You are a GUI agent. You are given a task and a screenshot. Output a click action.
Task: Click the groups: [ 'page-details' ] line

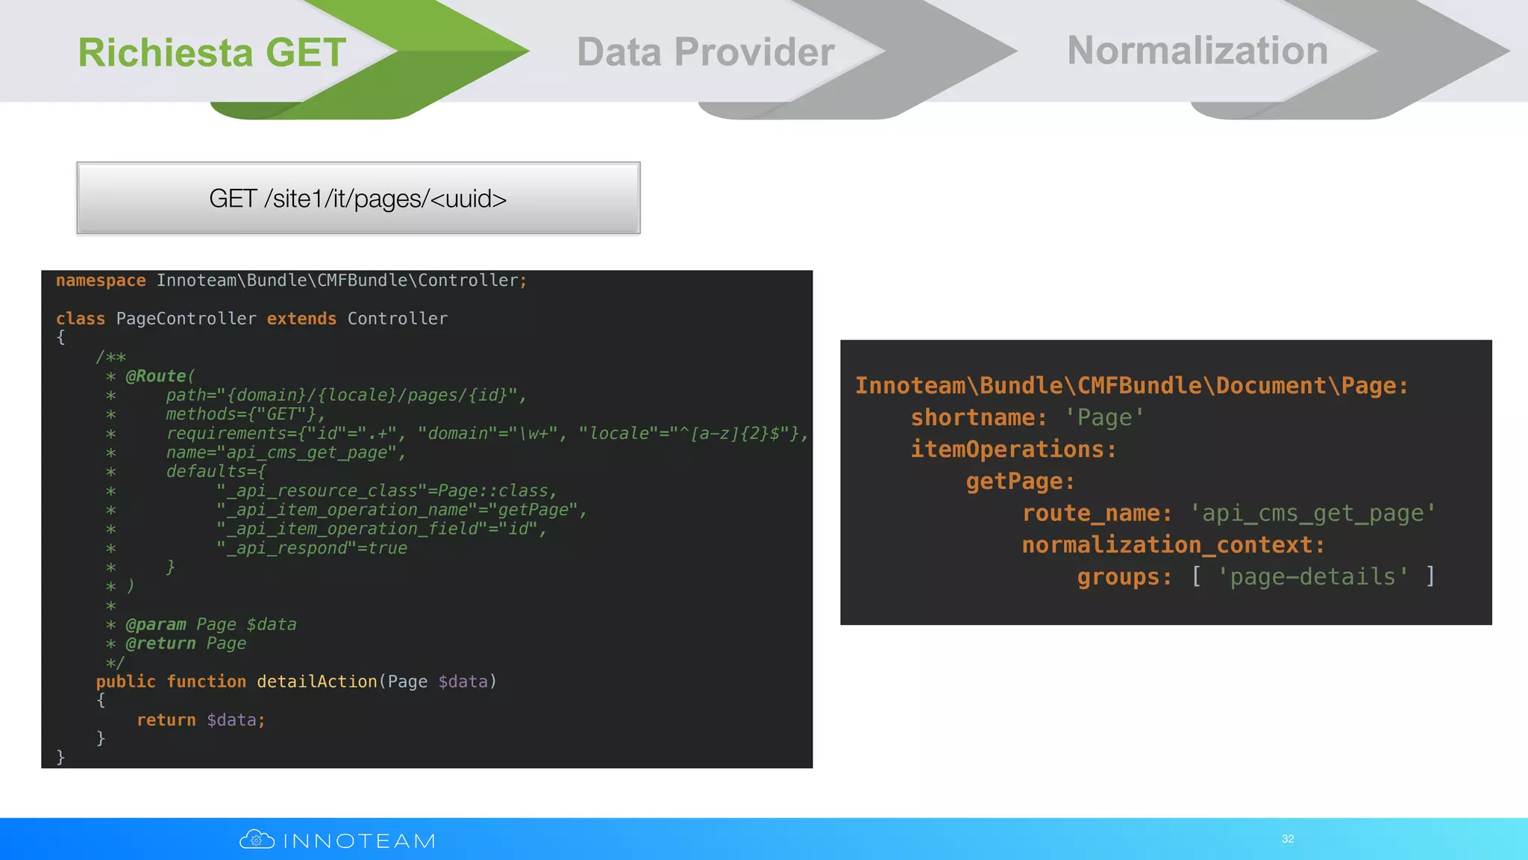pos(1256,577)
